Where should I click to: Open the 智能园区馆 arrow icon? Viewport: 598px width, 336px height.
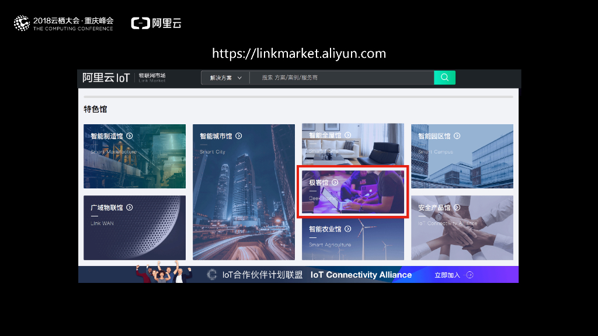point(457,136)
